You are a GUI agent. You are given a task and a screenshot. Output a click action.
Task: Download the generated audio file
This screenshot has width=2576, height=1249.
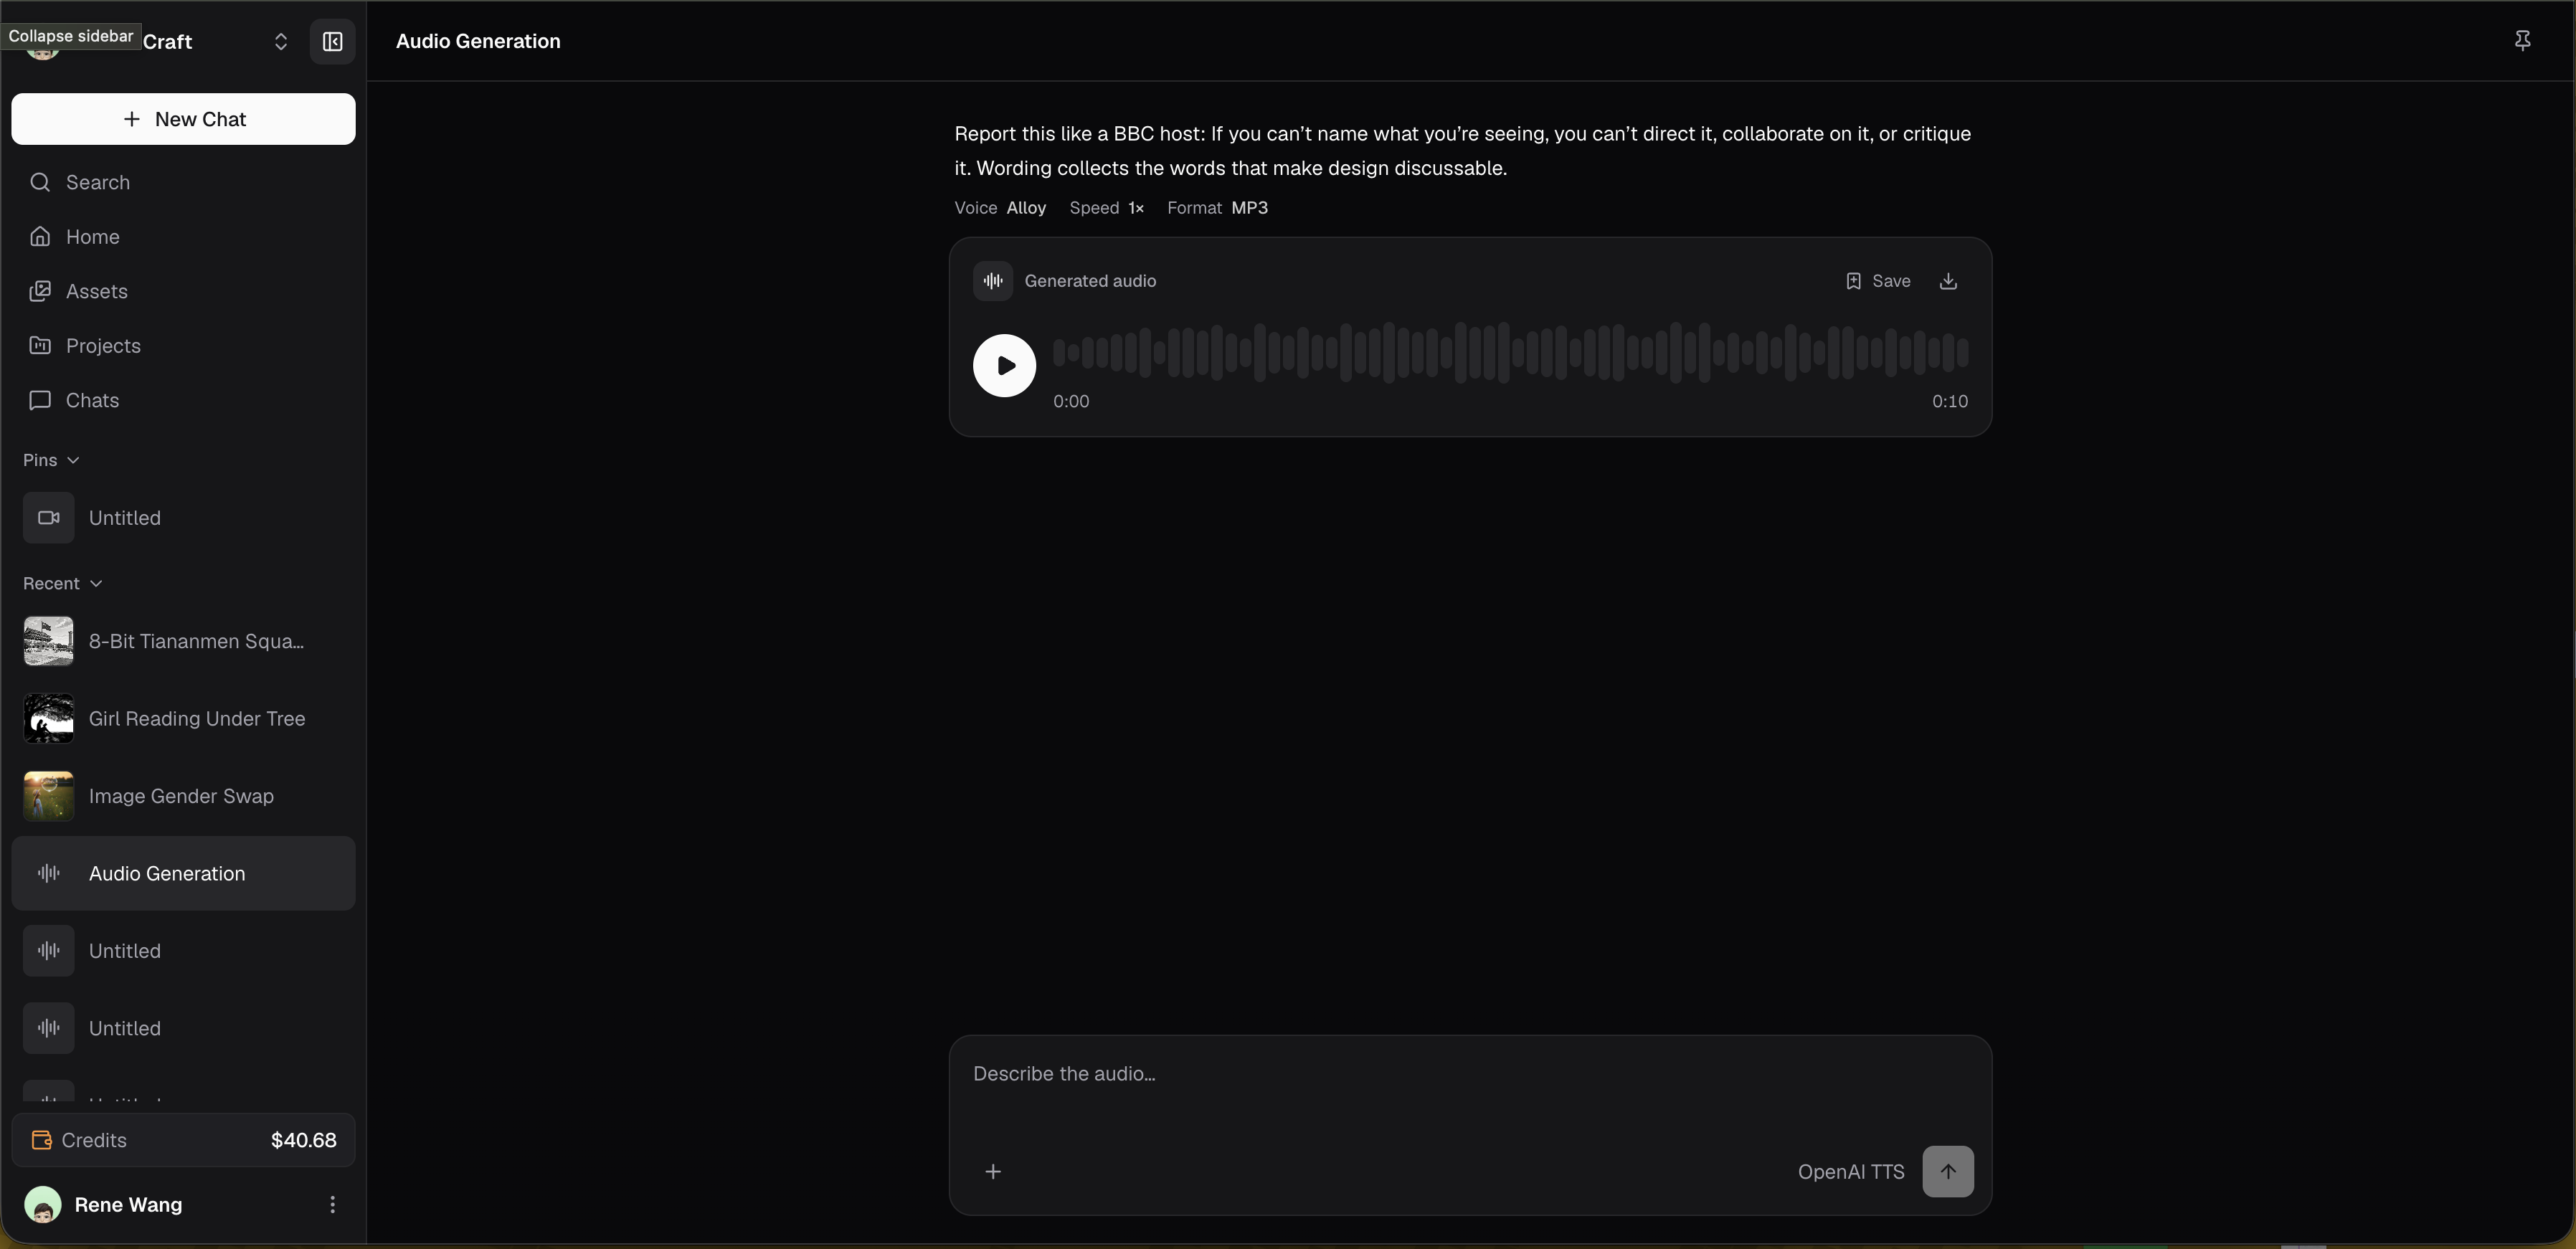(x=1948, y=281)
